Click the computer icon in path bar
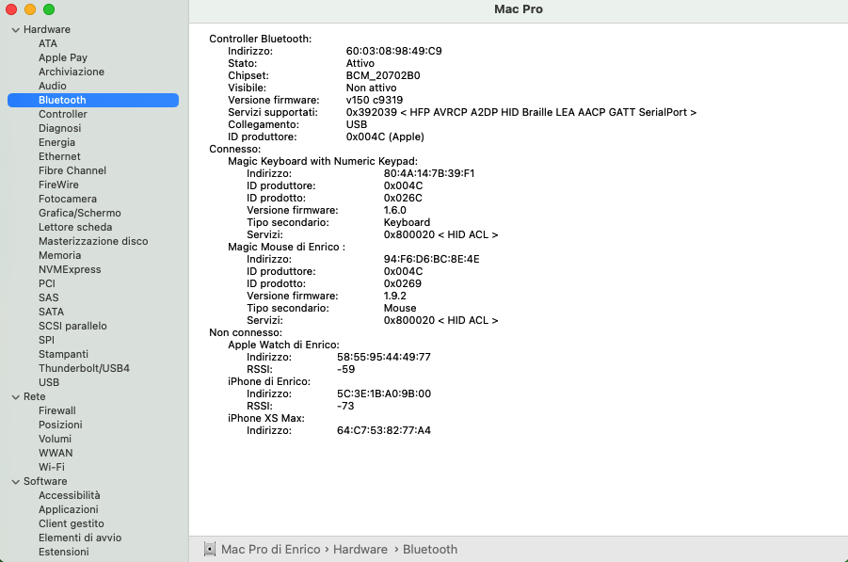 click(x=209, y=549)
